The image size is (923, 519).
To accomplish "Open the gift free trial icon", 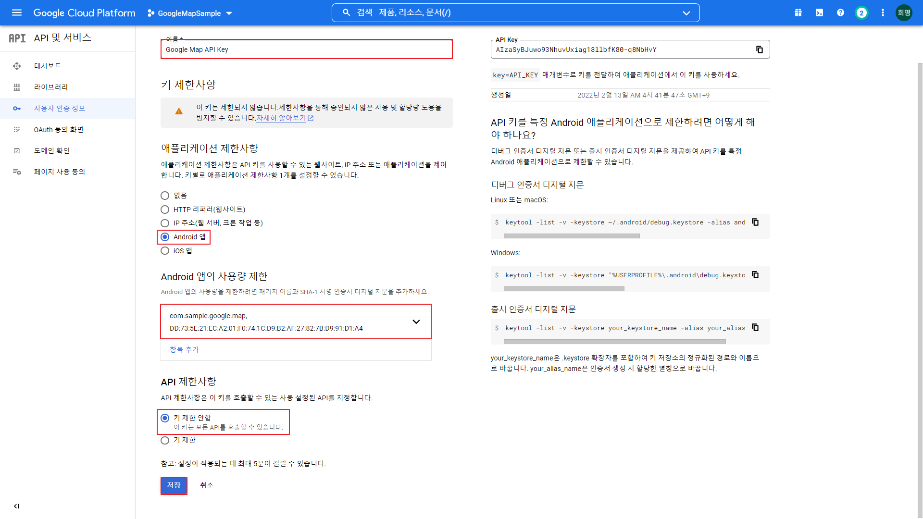I will (x=798, y=13).
